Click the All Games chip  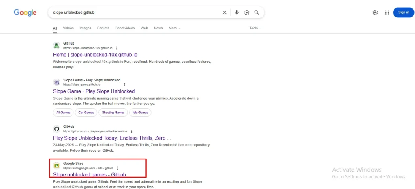click(x=63, y=113)
